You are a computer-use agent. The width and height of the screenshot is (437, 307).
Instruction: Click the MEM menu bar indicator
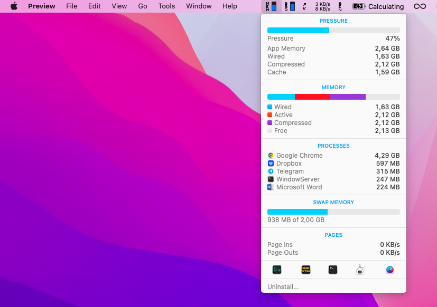(271, 6)
